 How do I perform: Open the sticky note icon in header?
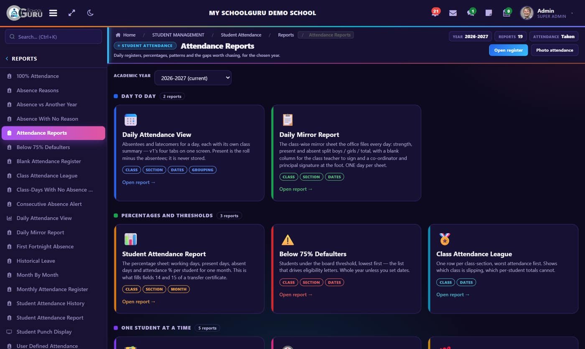click(488, 13)
